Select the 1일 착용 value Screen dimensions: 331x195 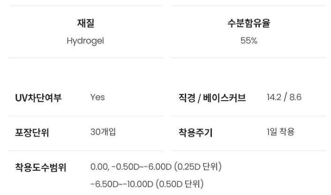point(281,132)
